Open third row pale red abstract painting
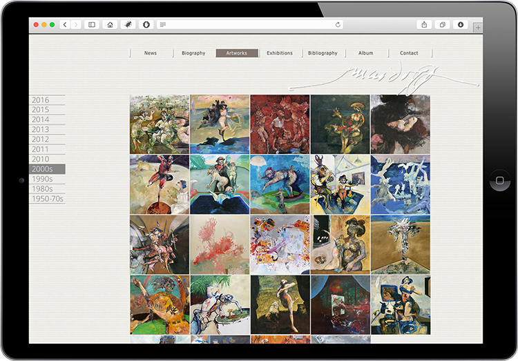518x361 pixels. 220,245
